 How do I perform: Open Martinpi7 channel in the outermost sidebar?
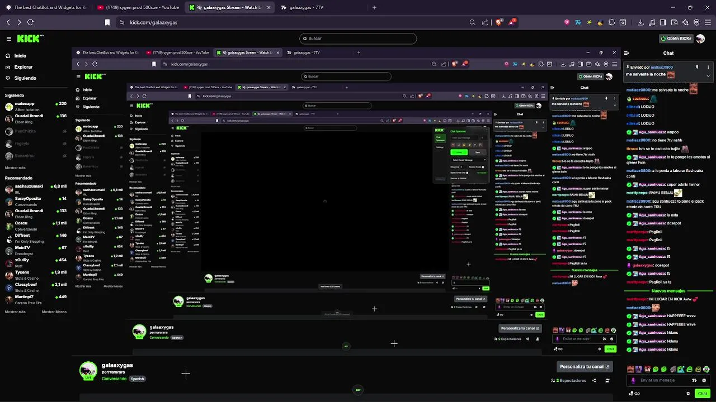point(36,300)
